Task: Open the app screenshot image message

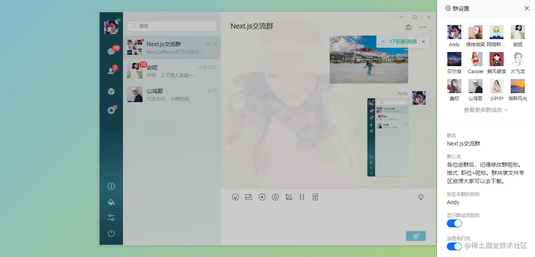Action: point(388,137)
